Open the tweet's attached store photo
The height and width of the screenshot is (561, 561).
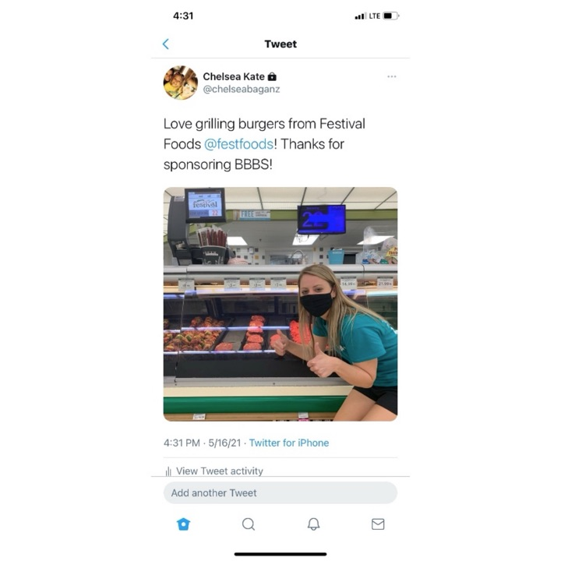tap(280, 304)
